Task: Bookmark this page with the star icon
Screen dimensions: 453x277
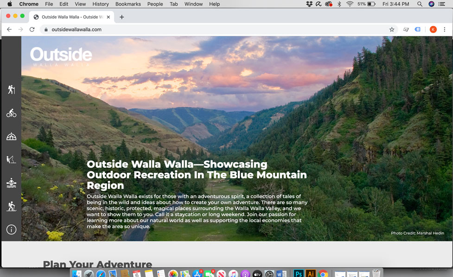Action: point(392,30)
